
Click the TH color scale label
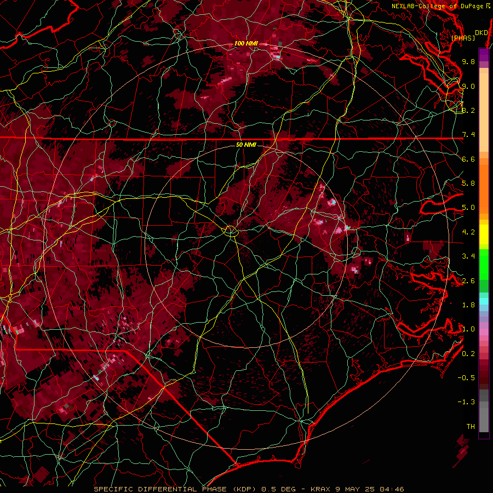click(x=471, y=426)
